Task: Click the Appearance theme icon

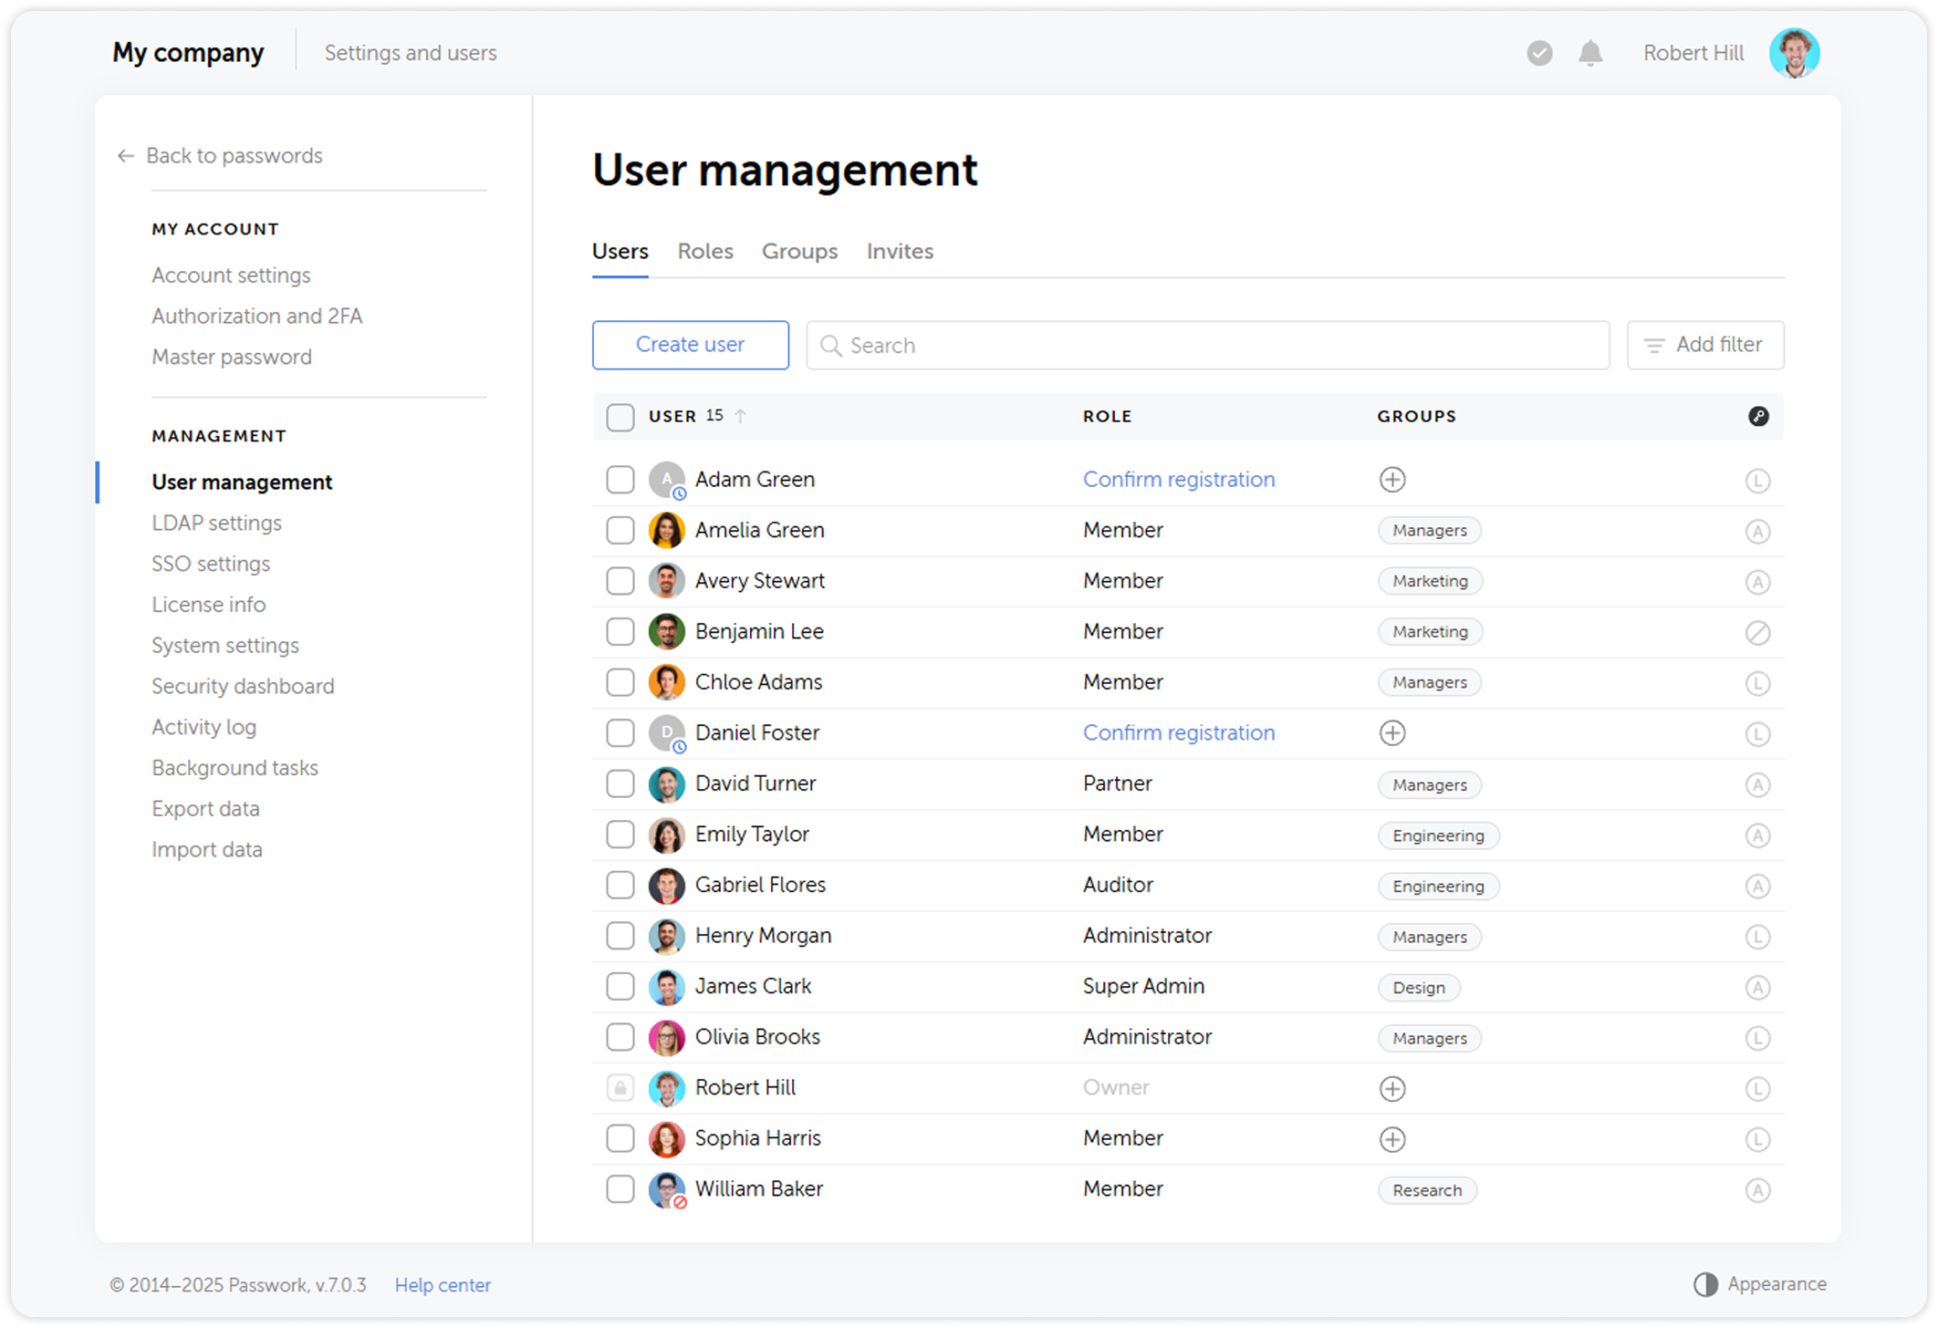Action: pyautogui.click(x=1704, y=1284)
